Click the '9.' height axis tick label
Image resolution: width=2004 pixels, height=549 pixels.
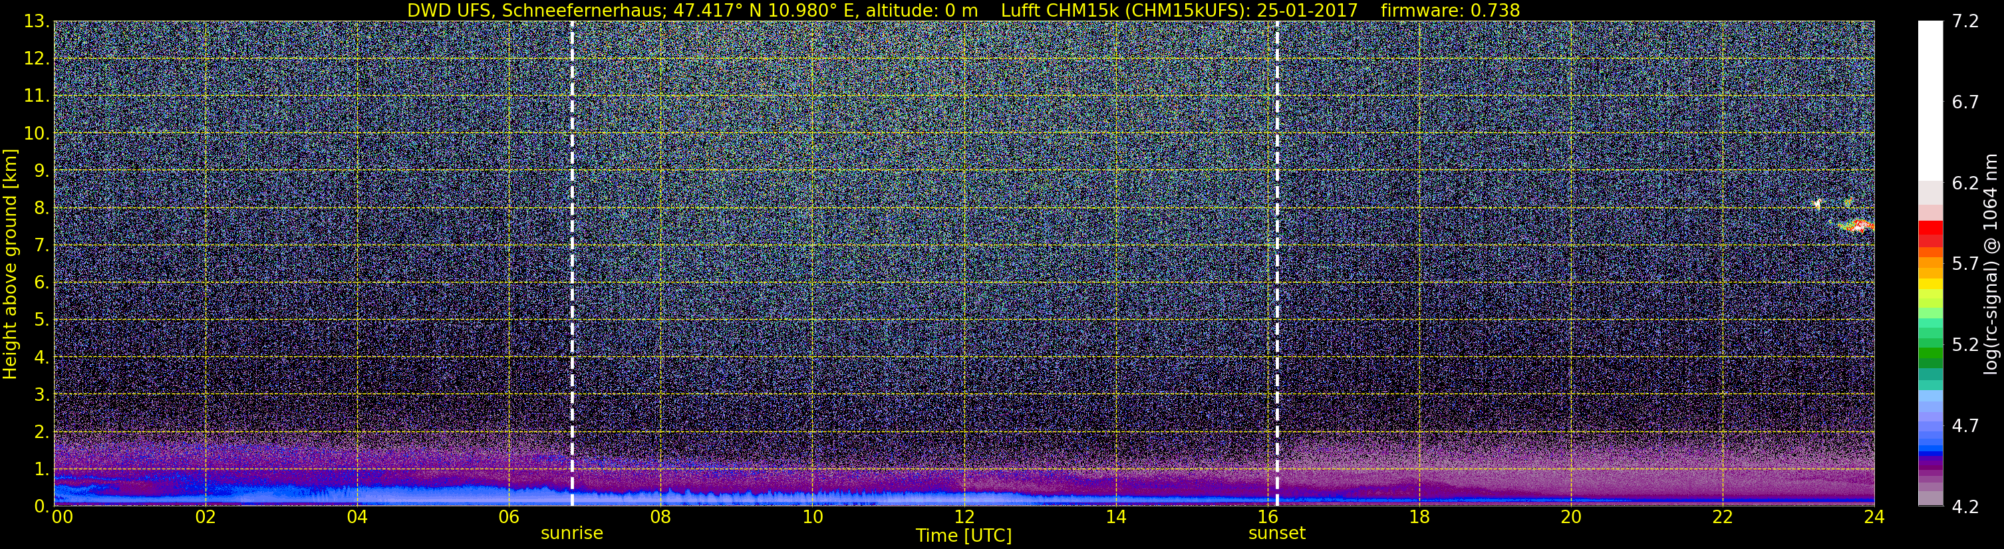click(x=42, y=171)
